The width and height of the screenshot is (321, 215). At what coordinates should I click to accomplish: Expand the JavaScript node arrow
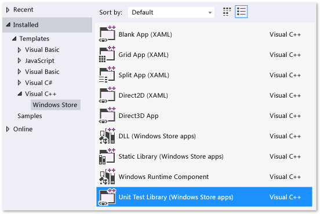click(20, 60)
